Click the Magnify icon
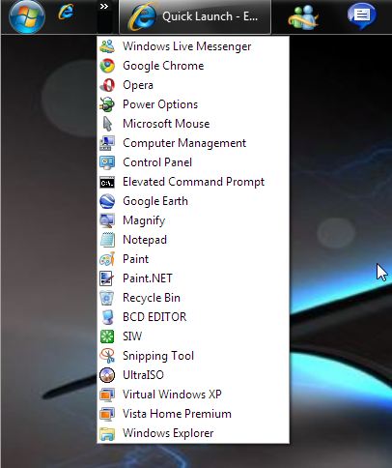Screen dimensions: 392x468 107,220
